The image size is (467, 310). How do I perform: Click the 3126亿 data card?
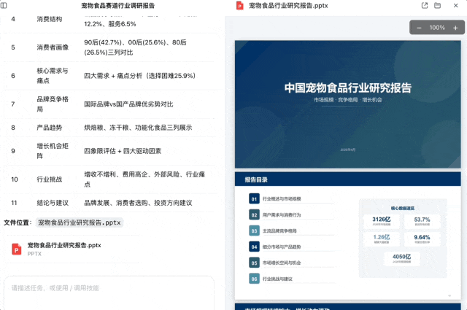coord(382,222)
